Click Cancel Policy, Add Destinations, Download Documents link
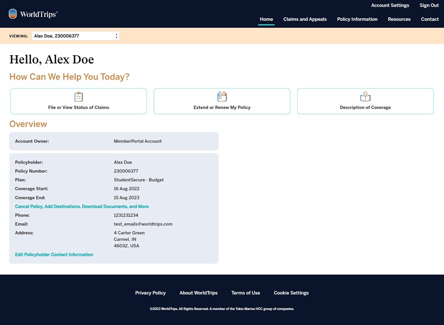Viewport: 444px width, 325px height. click(x=82, y=206)
